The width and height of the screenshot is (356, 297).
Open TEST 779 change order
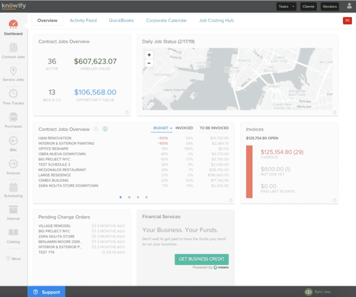point(82,252)
